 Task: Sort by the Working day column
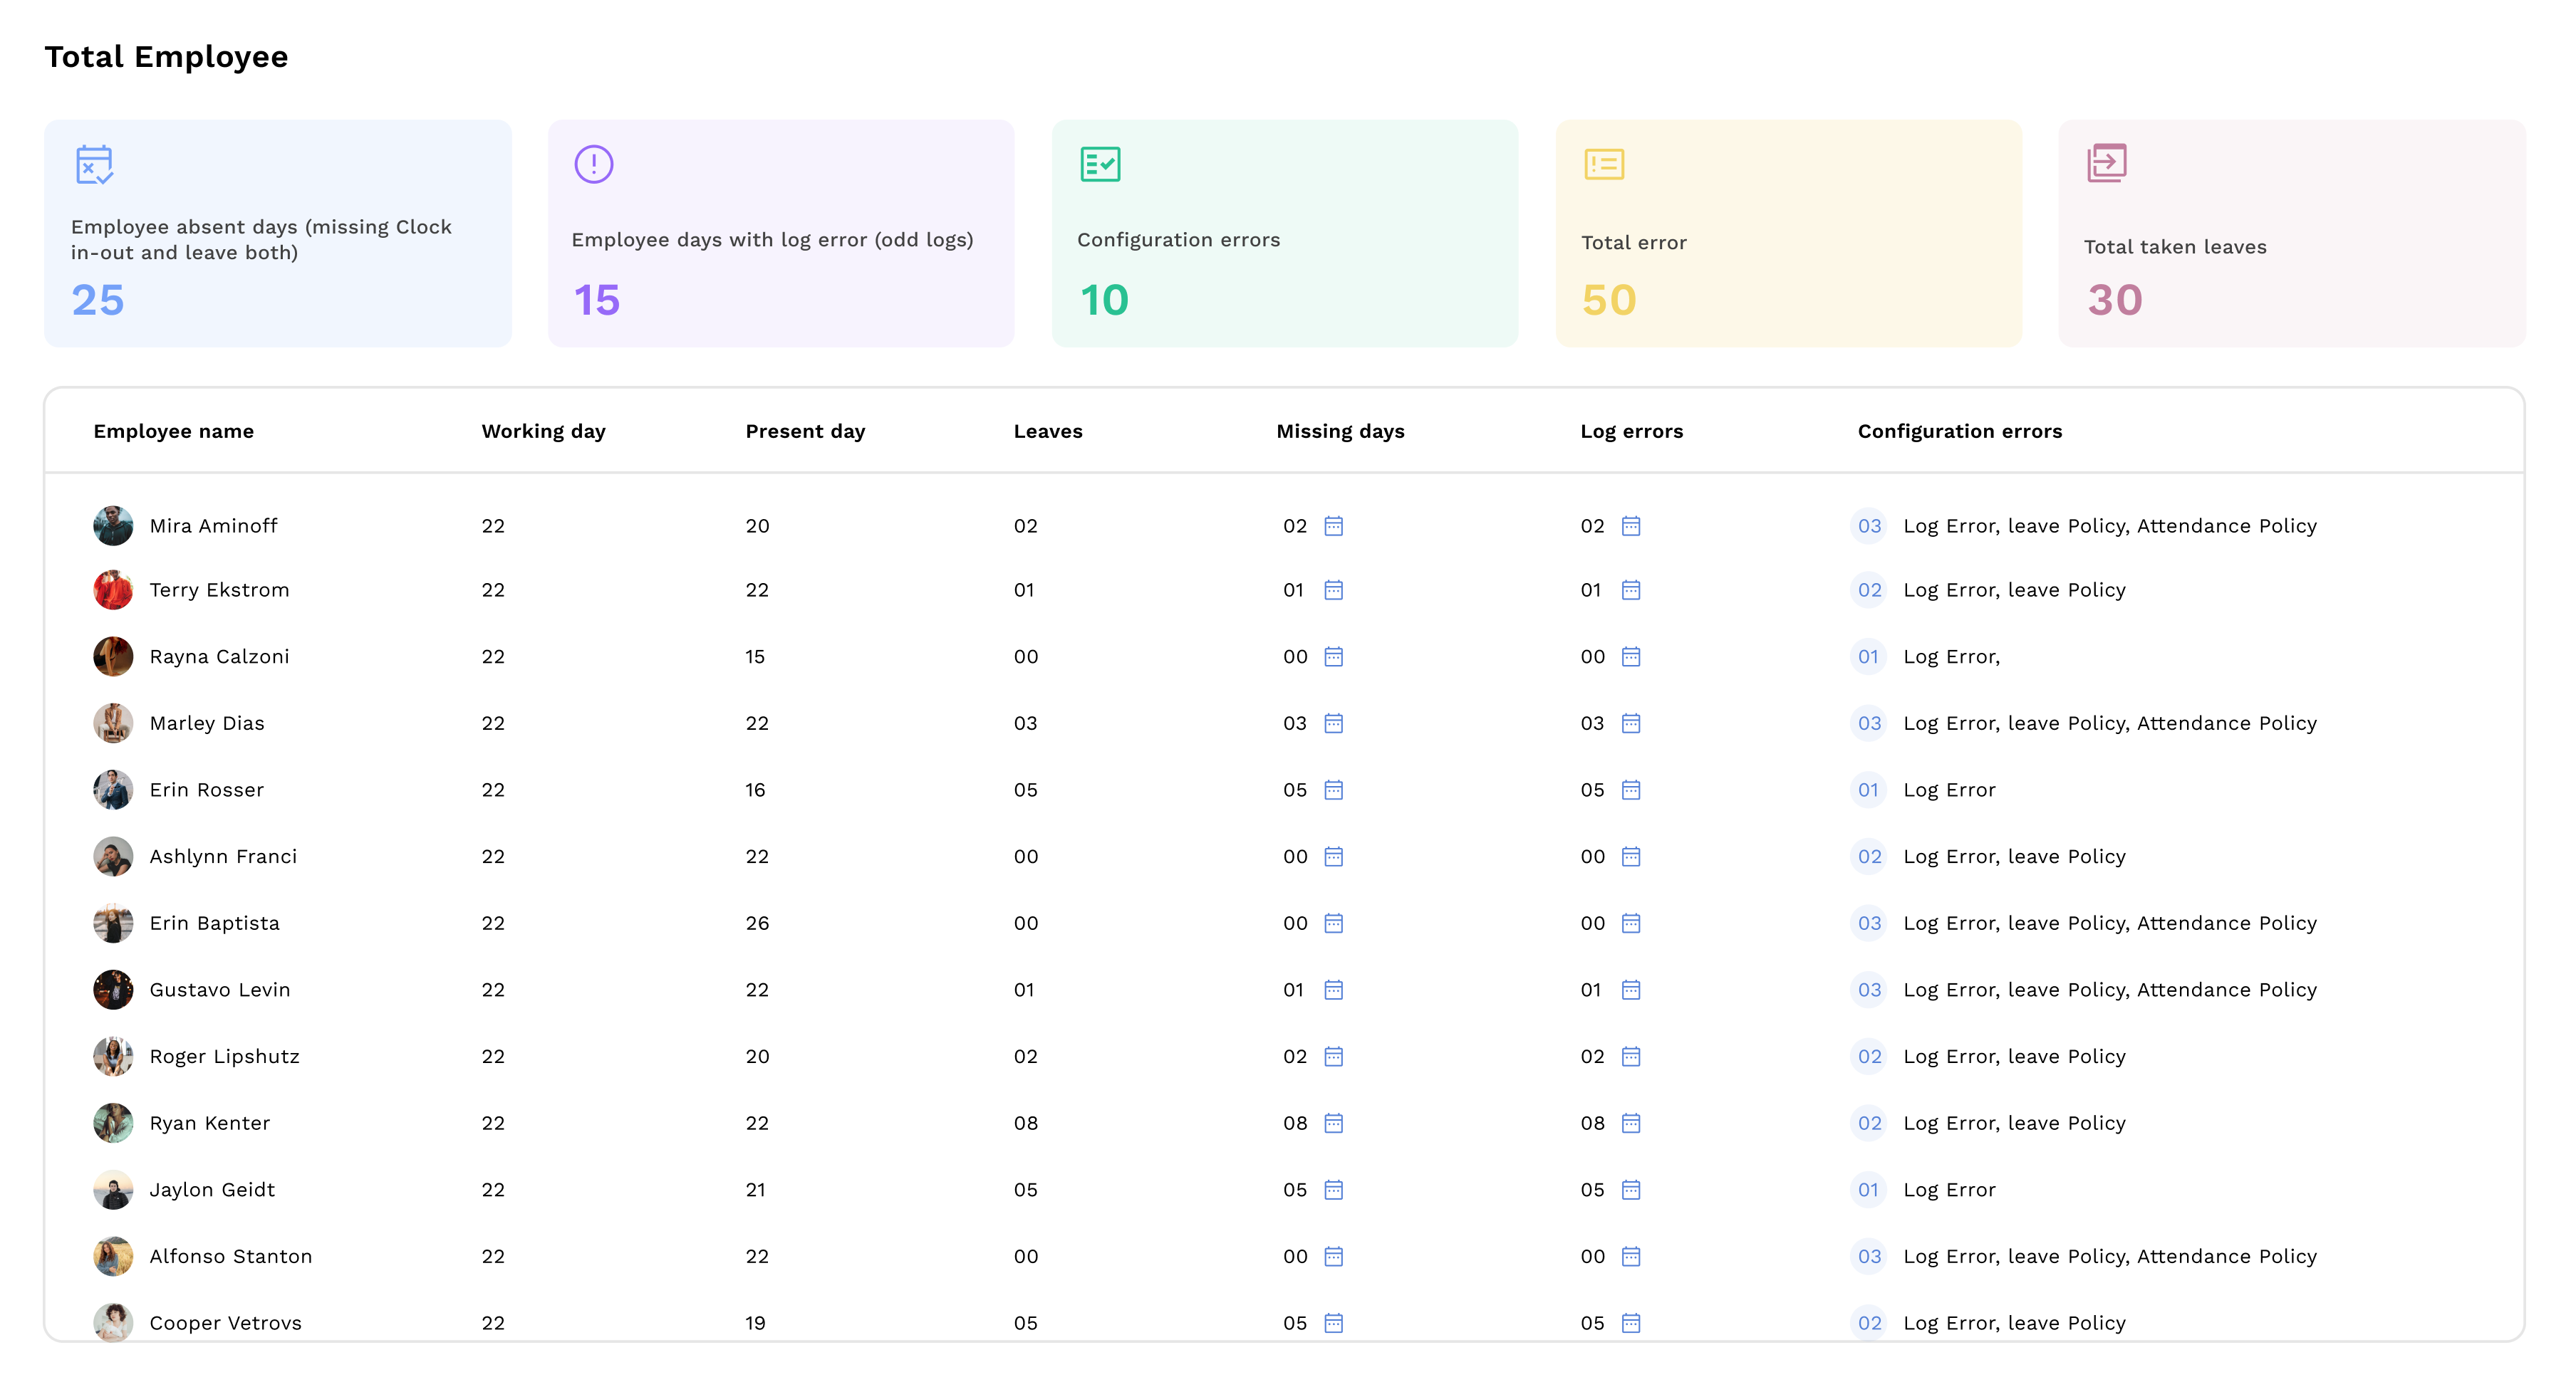pos(543,431)
